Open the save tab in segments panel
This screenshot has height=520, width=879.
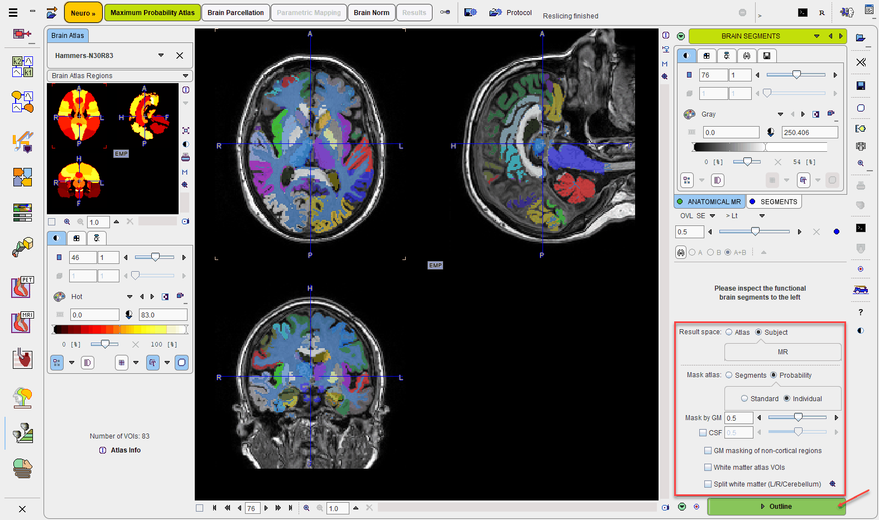[x=767, y=55]
